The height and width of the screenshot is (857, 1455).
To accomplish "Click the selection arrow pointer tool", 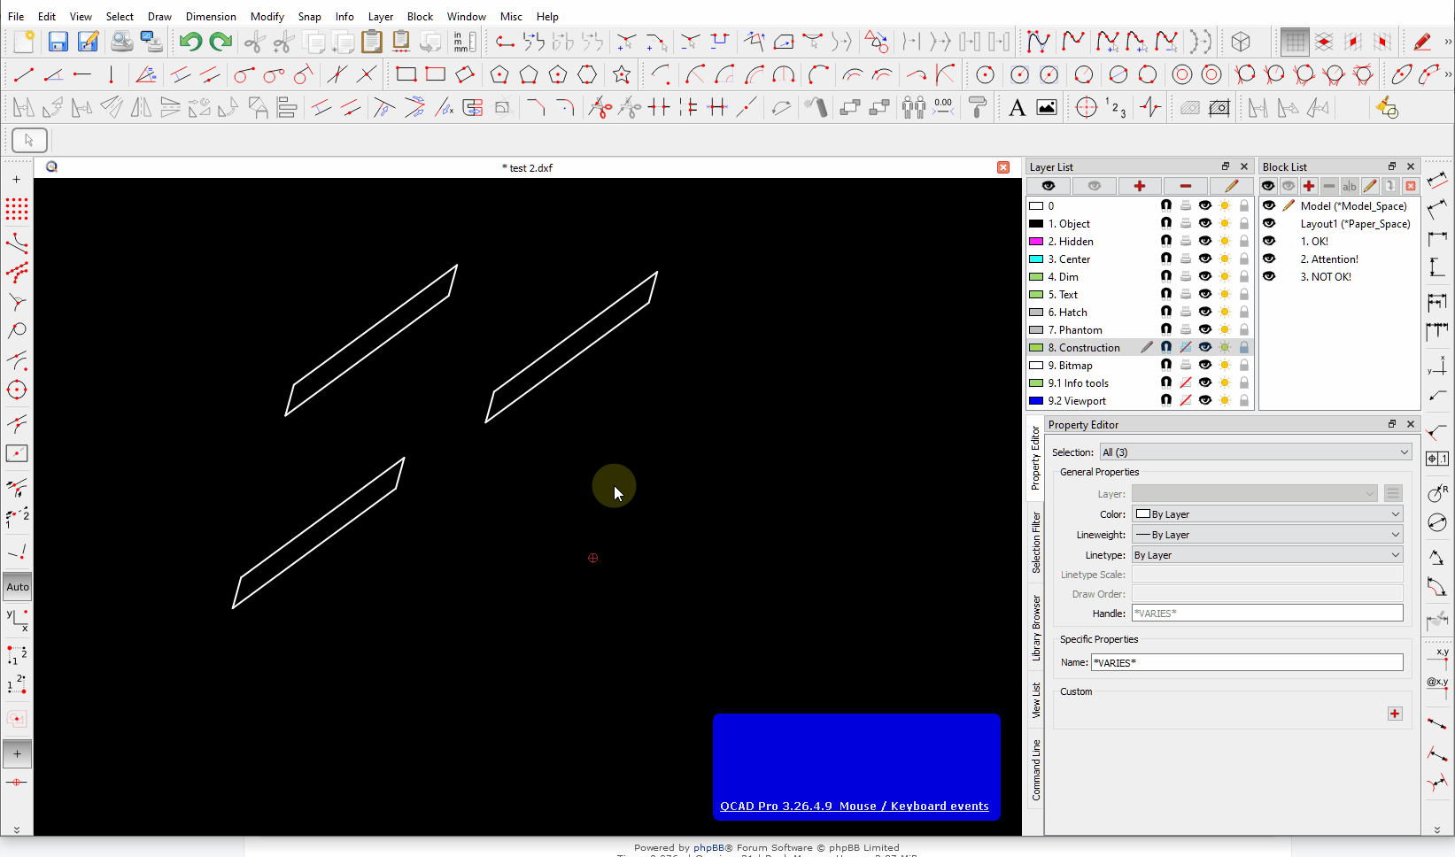I will pyautogui.click(x=29, y=140).
